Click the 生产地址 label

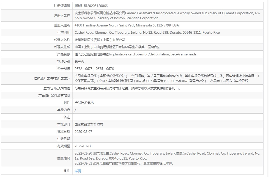[x=63, y=32]
